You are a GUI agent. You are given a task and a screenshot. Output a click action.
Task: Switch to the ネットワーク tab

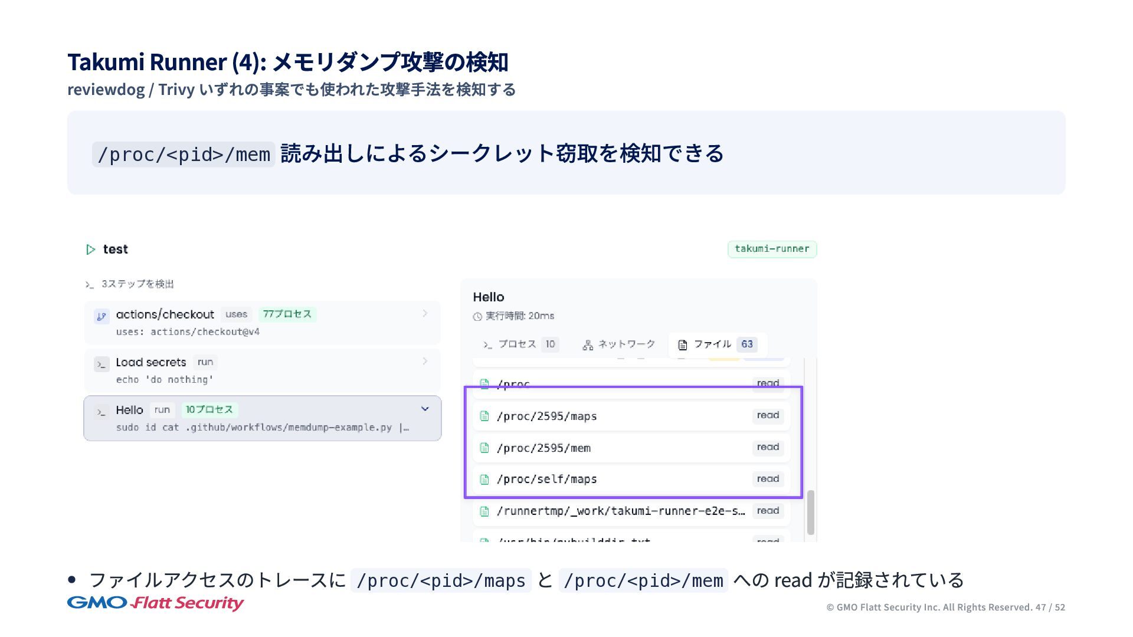pyautogui.click(x=618, y=344)
